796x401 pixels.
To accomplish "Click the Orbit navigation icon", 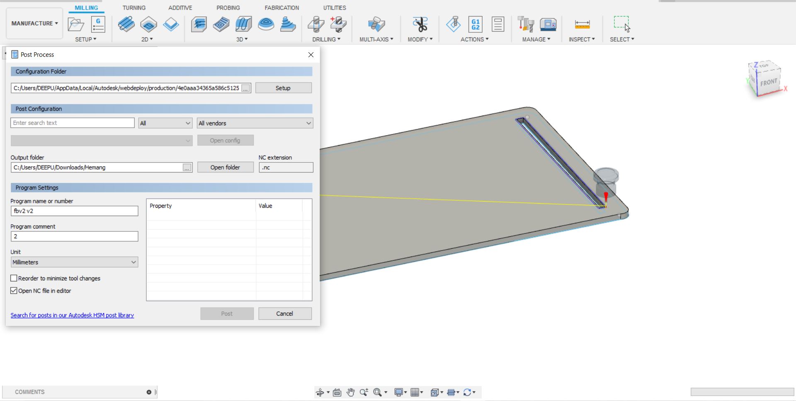I will coord(320,392).
